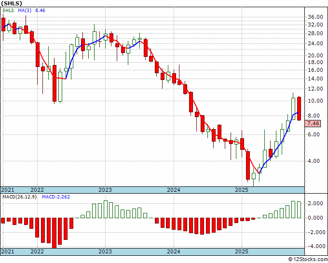This screenshot has height=263, width=328.
Task: Click 2022 on the price chart timeline
Action: click(37, 190)
